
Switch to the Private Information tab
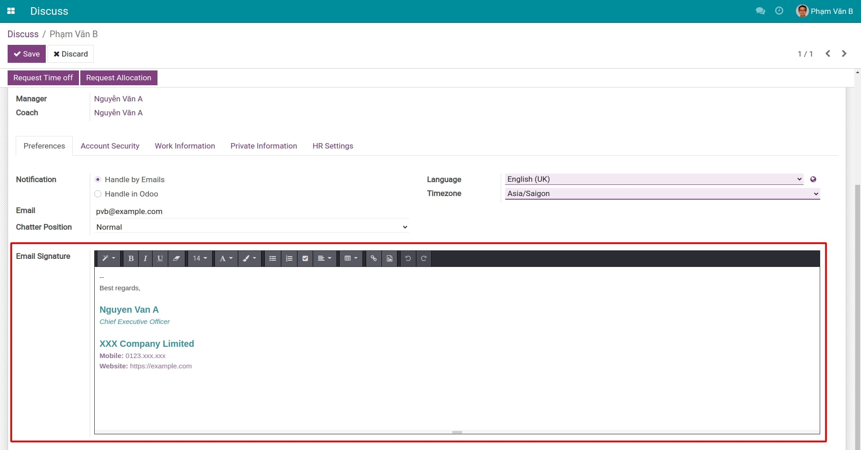tap(264, 146)
